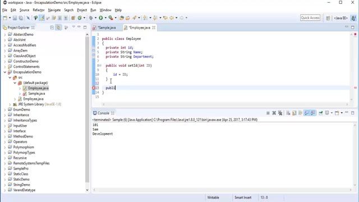
Task: Open the New file dropdown arrow
Action: tap(10, 18)
